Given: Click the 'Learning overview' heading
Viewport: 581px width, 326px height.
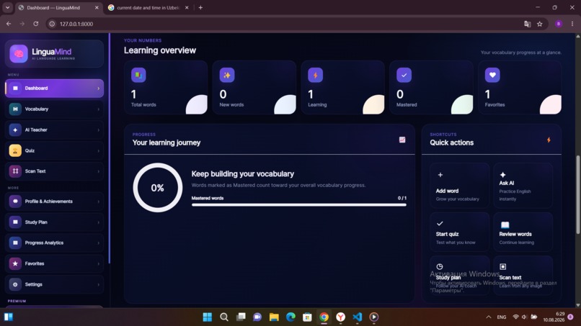Looking at the screenshot, I should (x=160, y=50).
